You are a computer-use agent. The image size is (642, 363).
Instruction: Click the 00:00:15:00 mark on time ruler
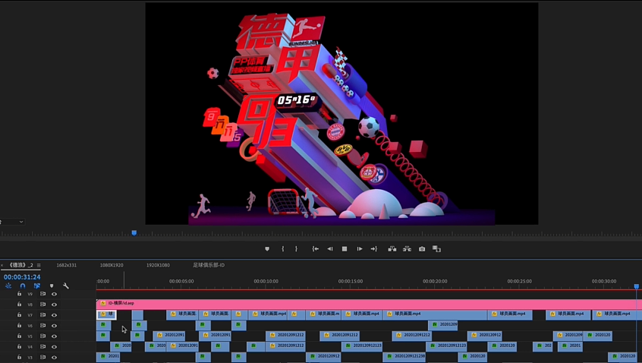pos(350,282)
